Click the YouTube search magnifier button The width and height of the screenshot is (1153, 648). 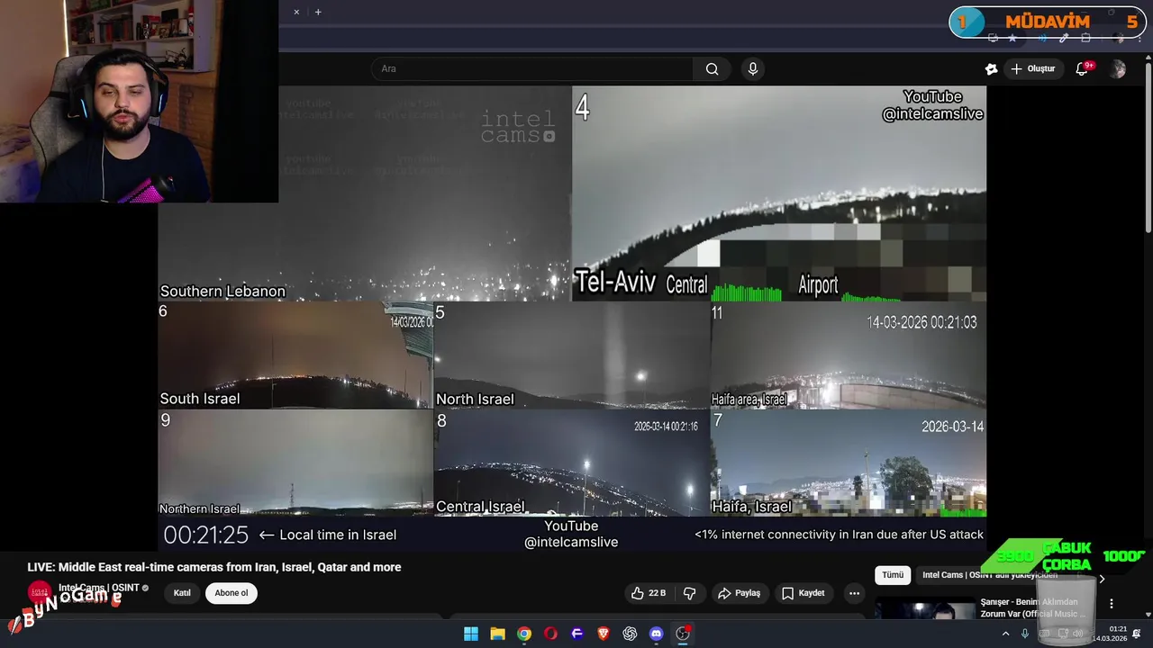tap(712, 69)
